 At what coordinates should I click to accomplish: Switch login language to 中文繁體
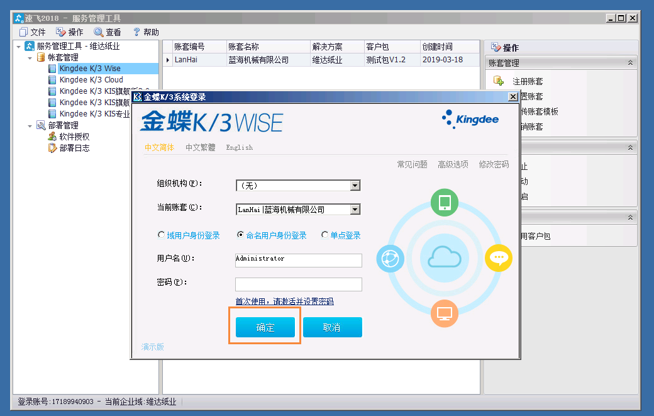[200, 147]
